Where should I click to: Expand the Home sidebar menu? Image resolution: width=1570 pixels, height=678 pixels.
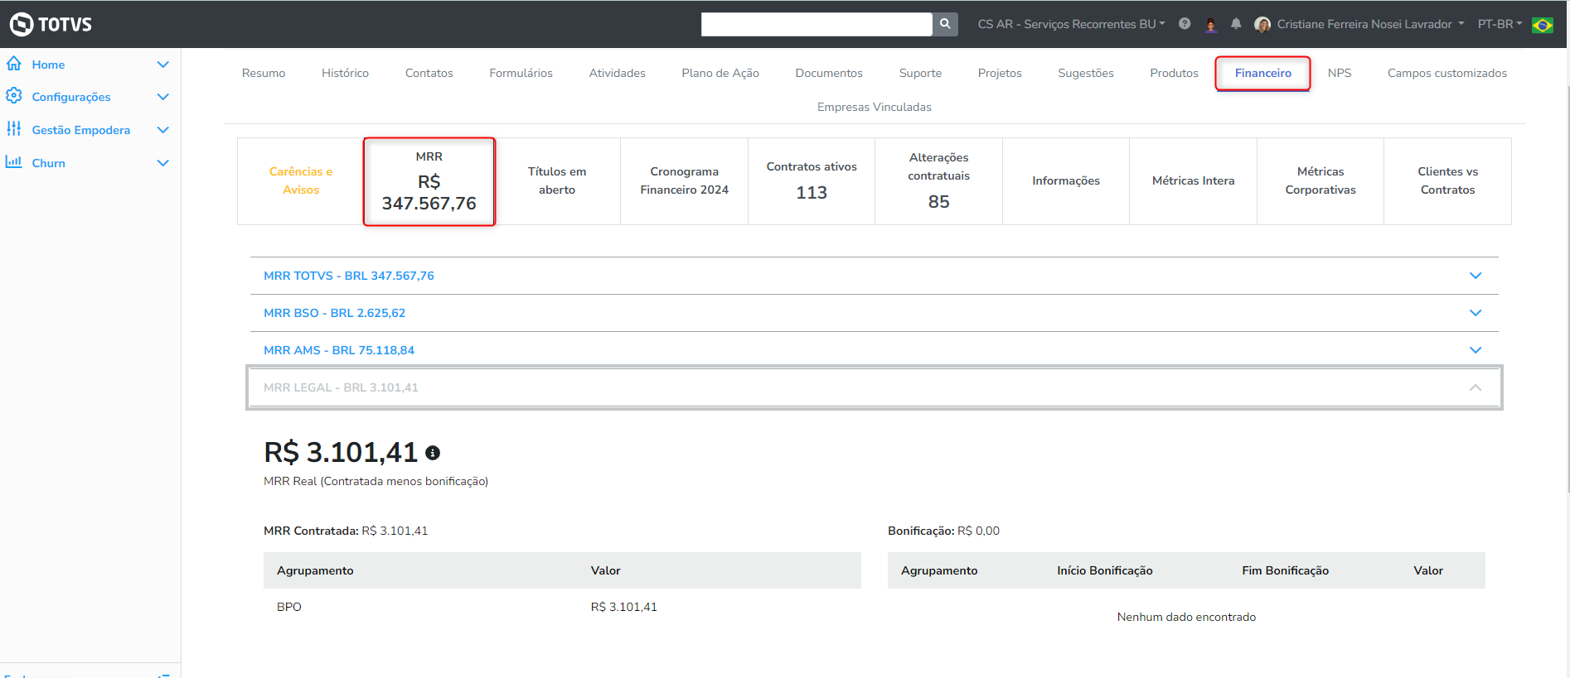(x=163, y=65)
